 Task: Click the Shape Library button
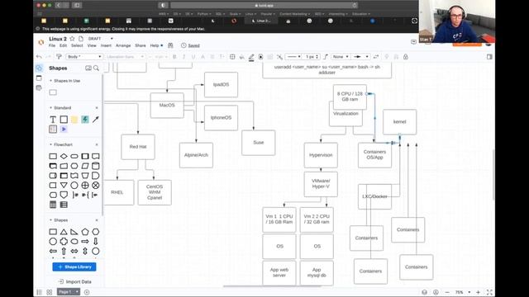pos(74,267)
